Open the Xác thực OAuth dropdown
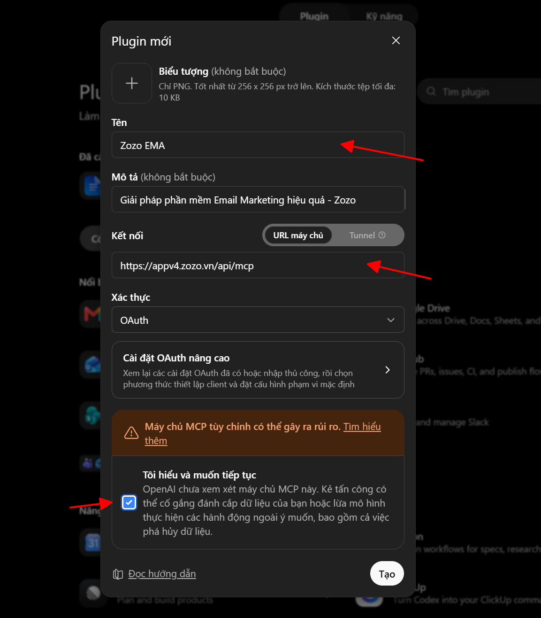The image size is (541, 618). 258,320
